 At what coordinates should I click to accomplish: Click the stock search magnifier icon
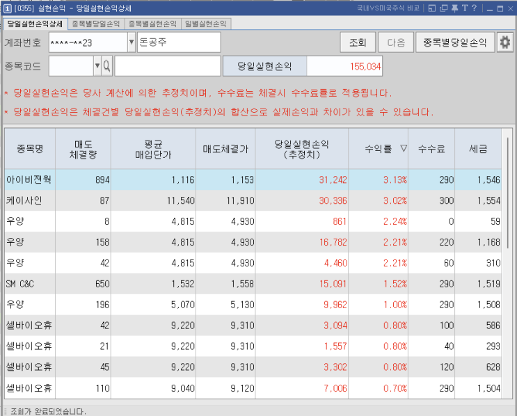(106, 66)
